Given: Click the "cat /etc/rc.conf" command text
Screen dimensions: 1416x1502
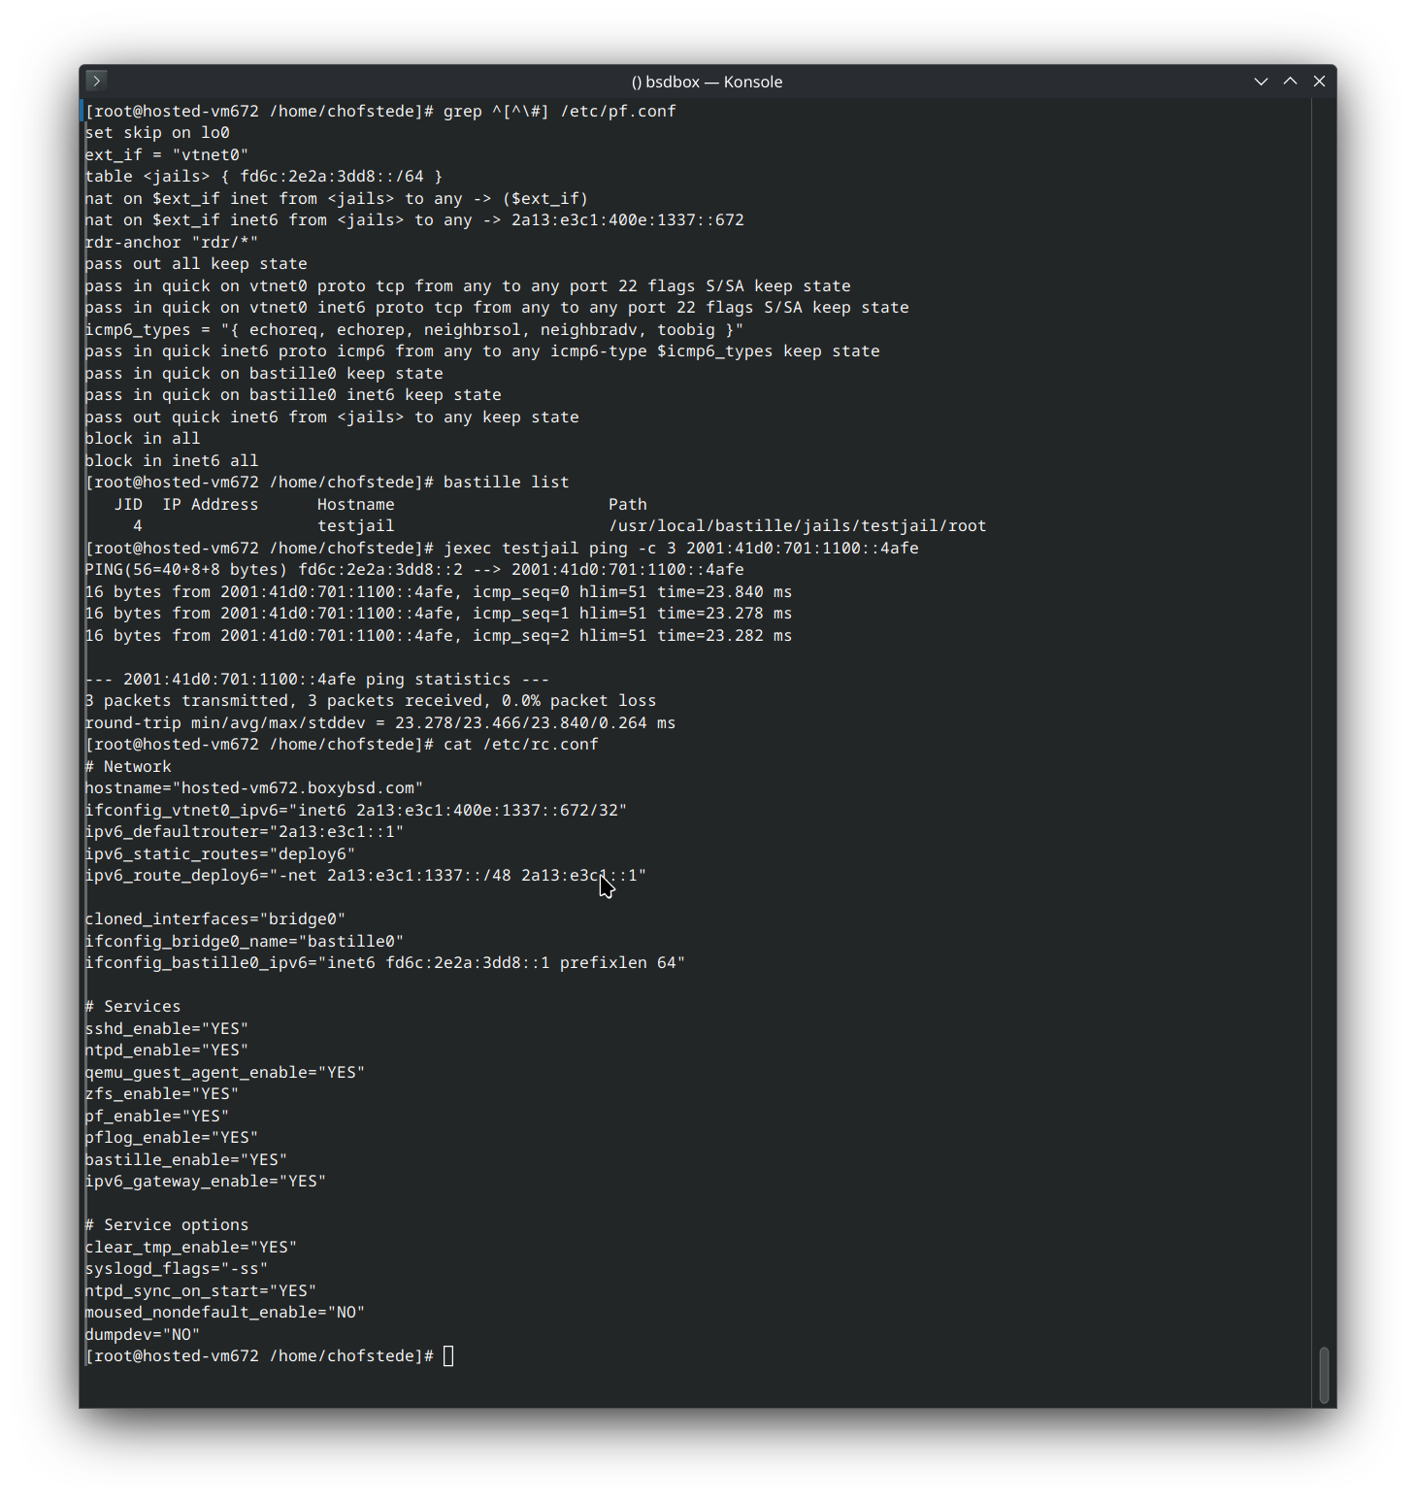Looking at the screenshot, I should tap(520, 745).
